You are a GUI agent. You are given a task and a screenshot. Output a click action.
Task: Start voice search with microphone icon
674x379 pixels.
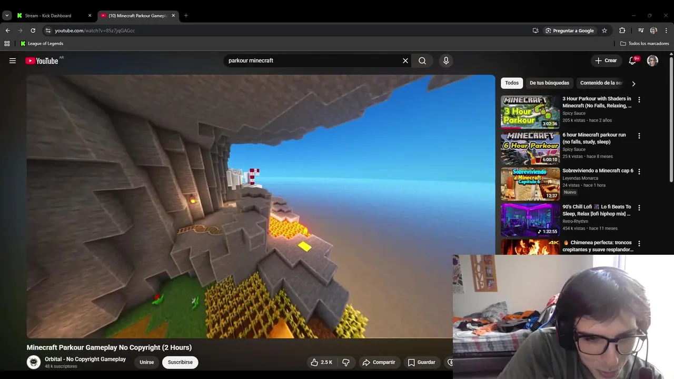[x=446, y=61]
